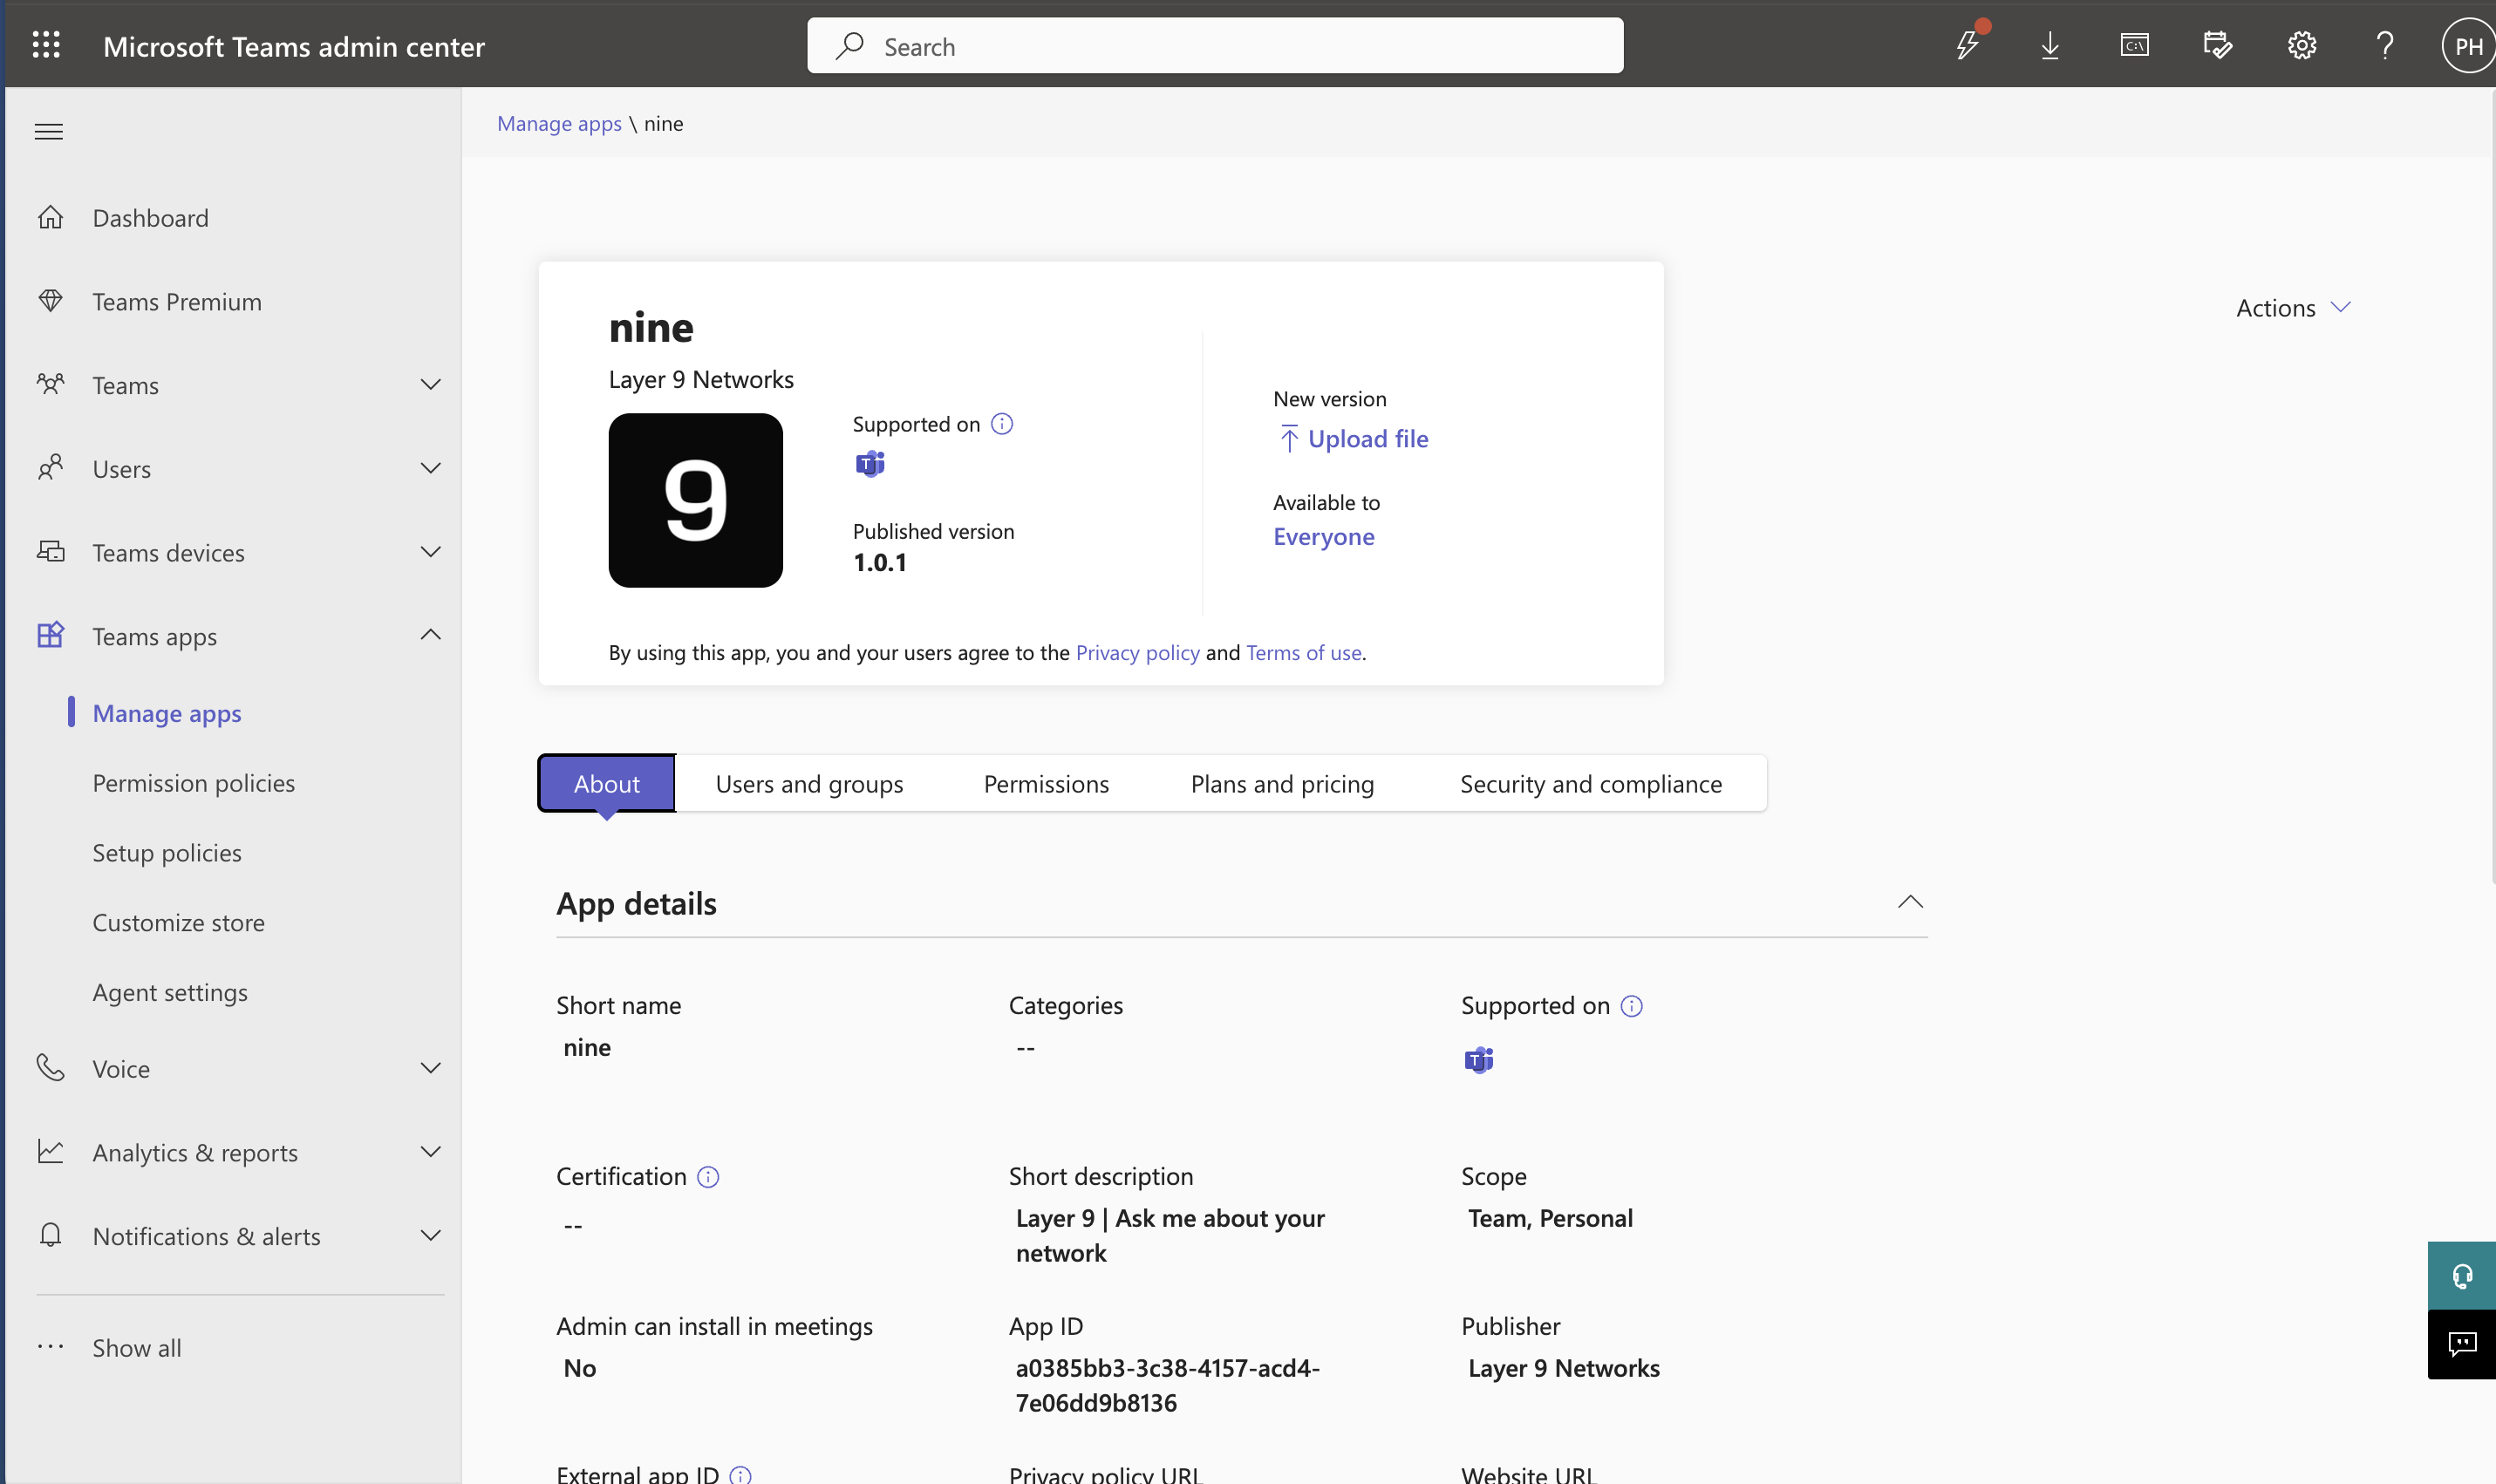Click info icon by App details Supported on

pos(1631,1006)
